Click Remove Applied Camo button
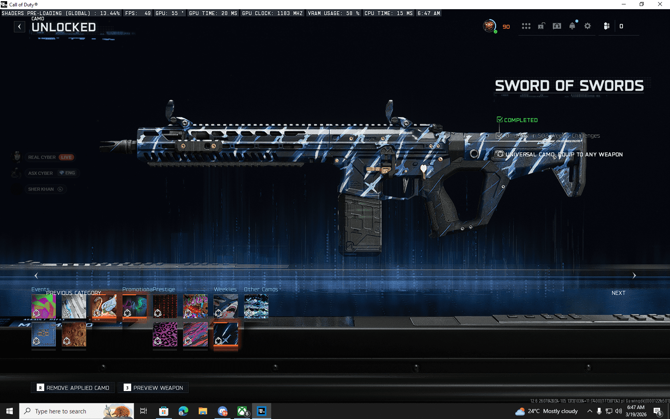 [73, 388]
